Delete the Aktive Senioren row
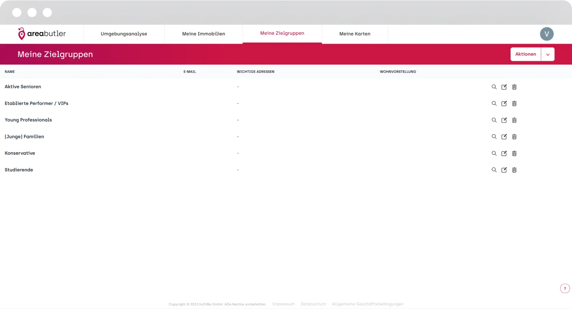The image size is (572, 309). tap(514, 87)
